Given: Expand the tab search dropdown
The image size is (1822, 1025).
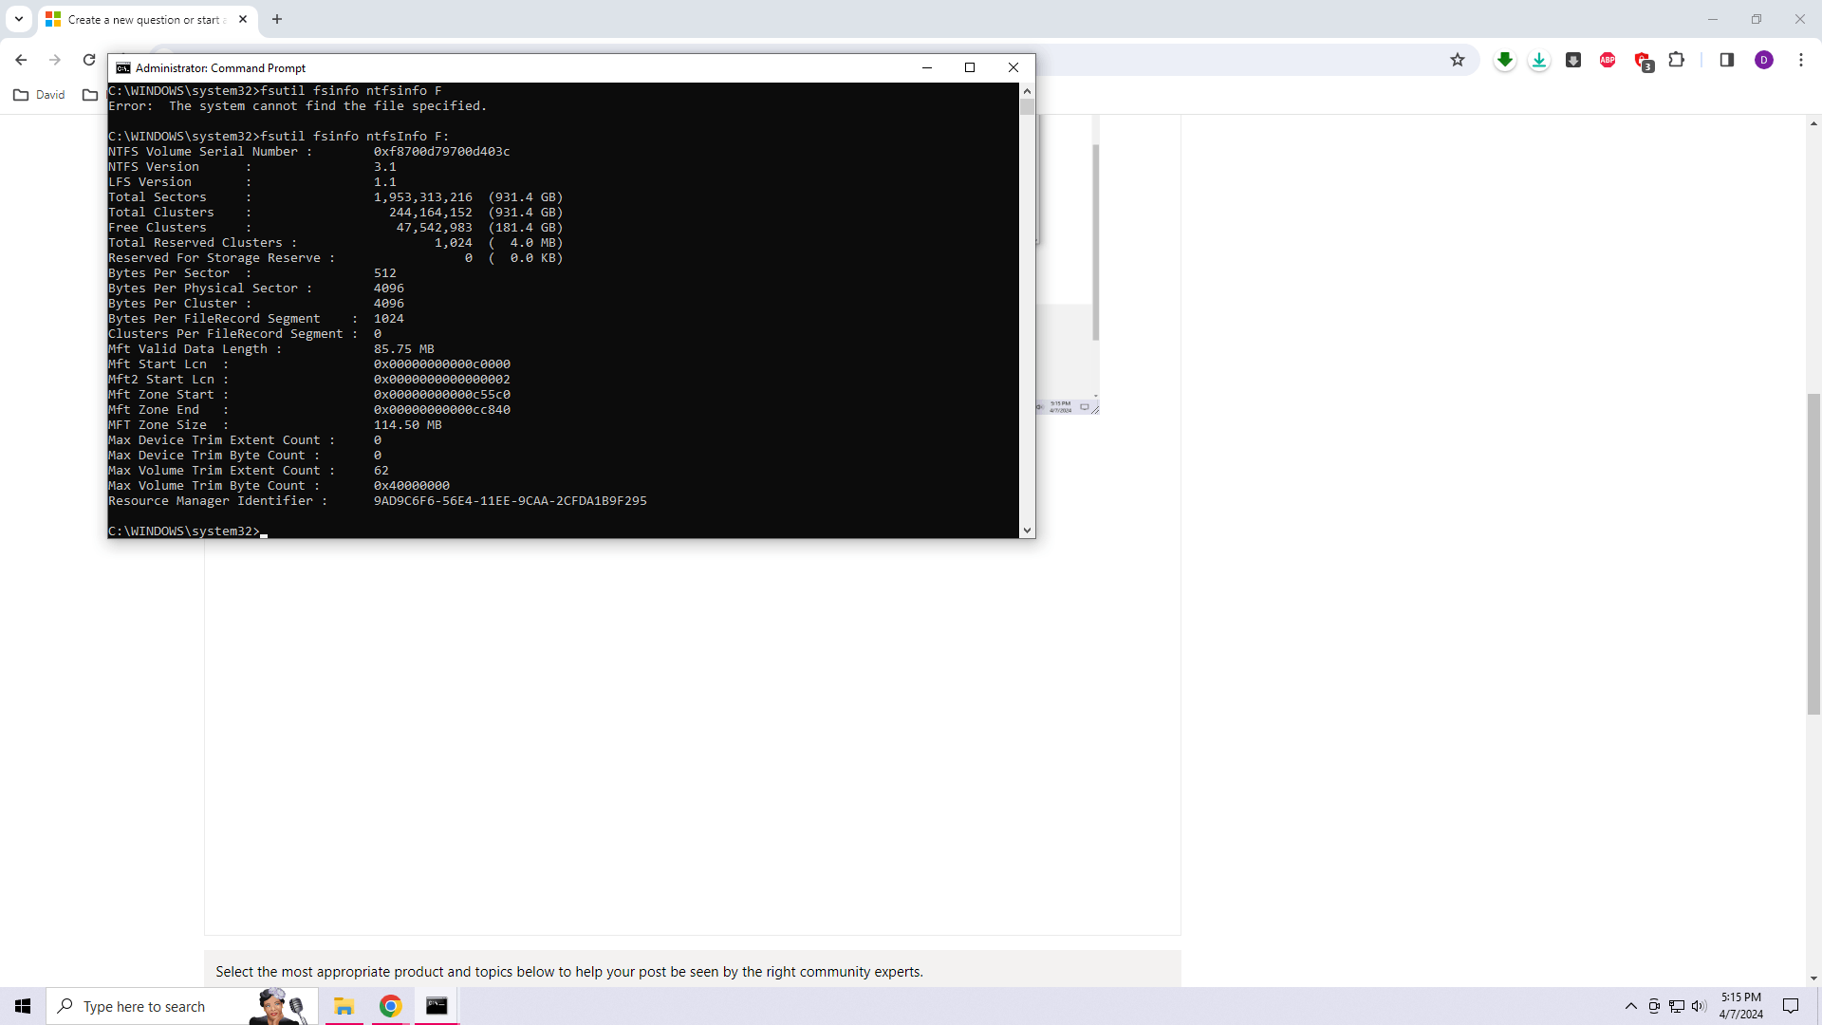Looking at the screenshot, I should tap(19, 19).
